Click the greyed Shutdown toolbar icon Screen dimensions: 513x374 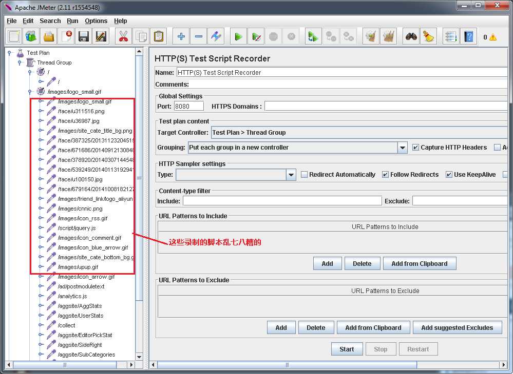pos(291,36)
